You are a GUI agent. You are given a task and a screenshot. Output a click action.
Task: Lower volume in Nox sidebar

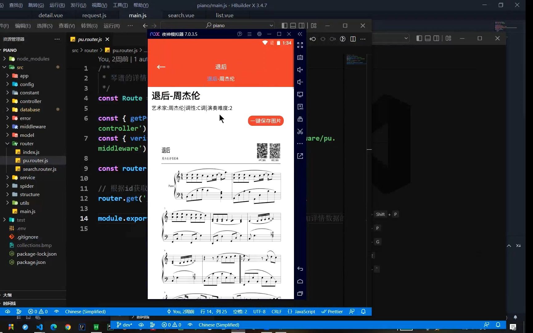click(300, 82)
